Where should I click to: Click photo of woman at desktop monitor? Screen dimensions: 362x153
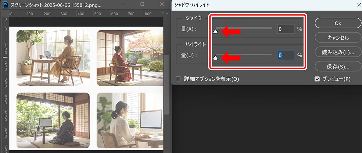click(x=130, y=120)
